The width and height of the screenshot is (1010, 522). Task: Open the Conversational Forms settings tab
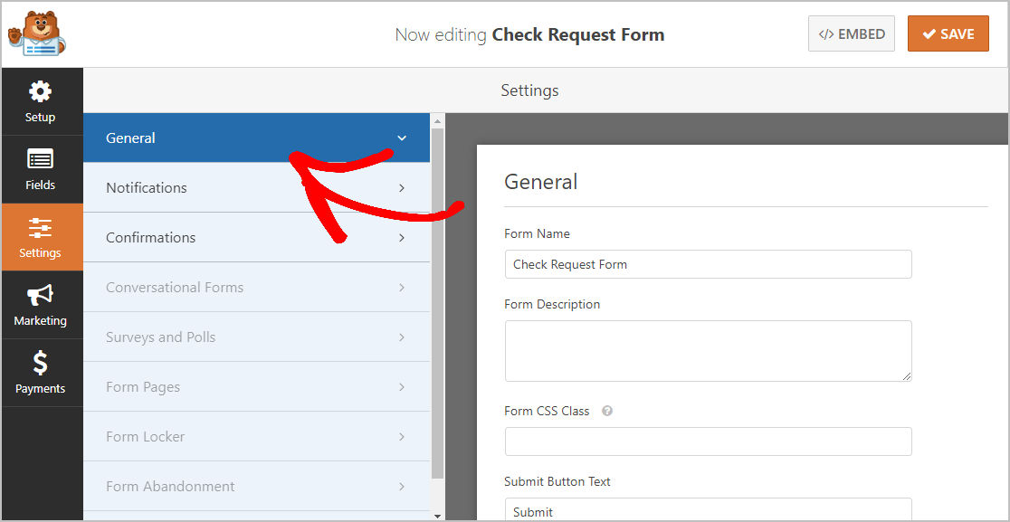point(256,287)
